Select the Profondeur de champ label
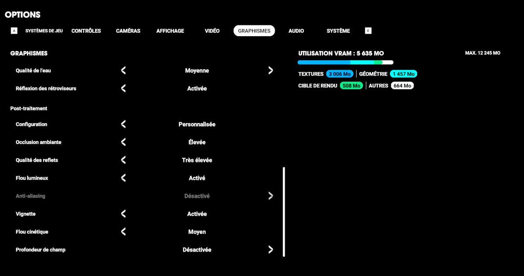The height and width of the screenshot is (276, 524). click(41, 250)
